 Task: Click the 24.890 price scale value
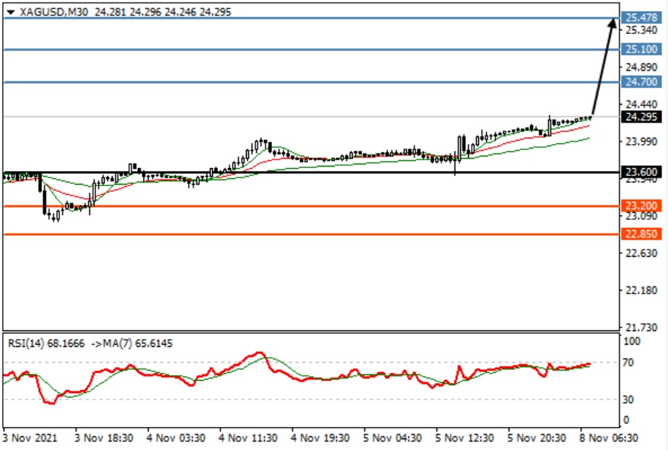tap(641, 67)
